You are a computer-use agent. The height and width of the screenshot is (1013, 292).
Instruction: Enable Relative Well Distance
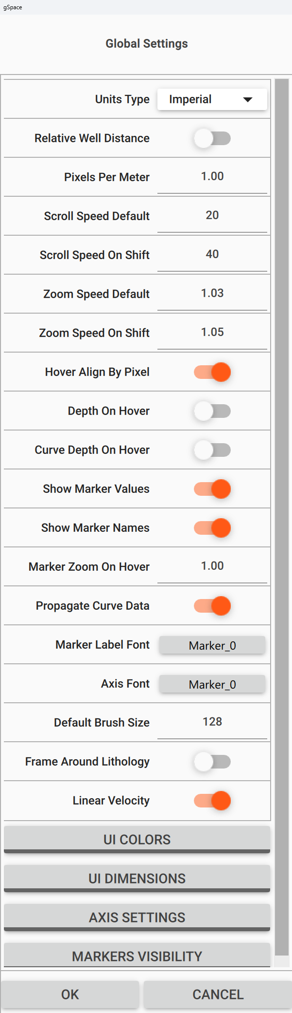(x=212, y=138)
